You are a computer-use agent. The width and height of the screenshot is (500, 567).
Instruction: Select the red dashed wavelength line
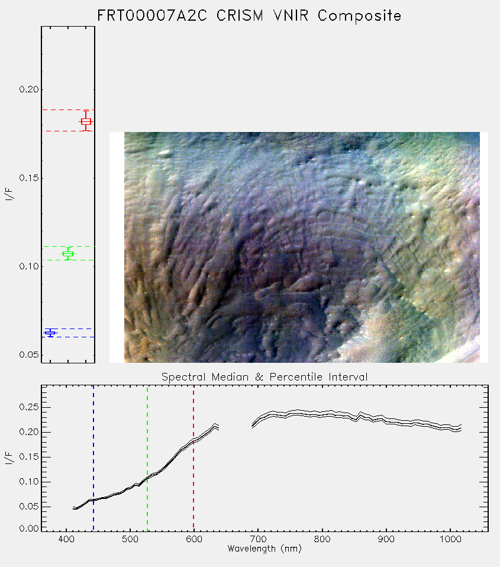point(193,458)
